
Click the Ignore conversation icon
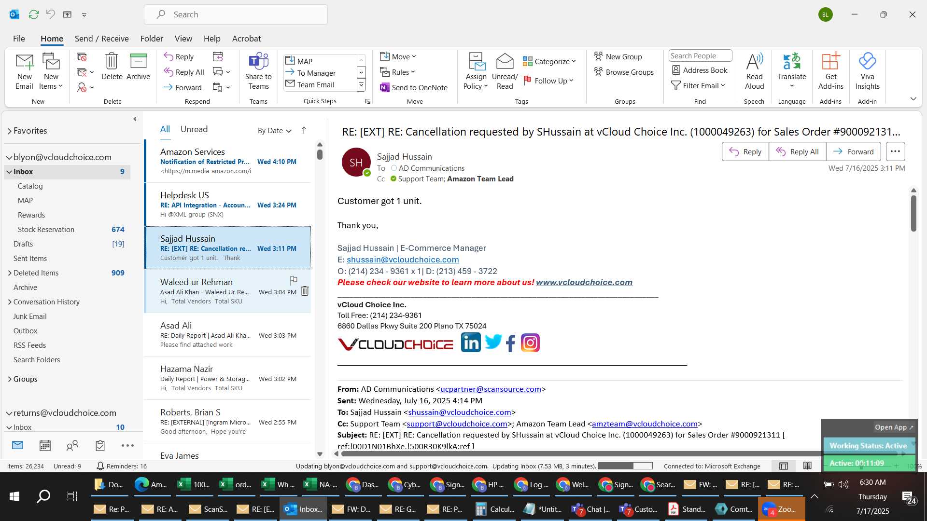point(82,57)
